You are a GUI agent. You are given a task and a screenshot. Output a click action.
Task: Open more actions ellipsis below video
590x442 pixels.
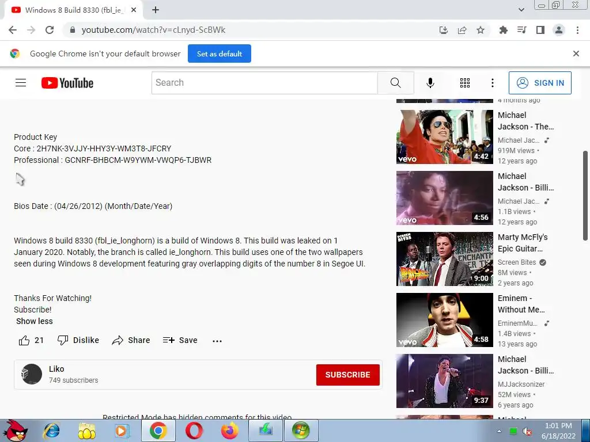[217, 341]
